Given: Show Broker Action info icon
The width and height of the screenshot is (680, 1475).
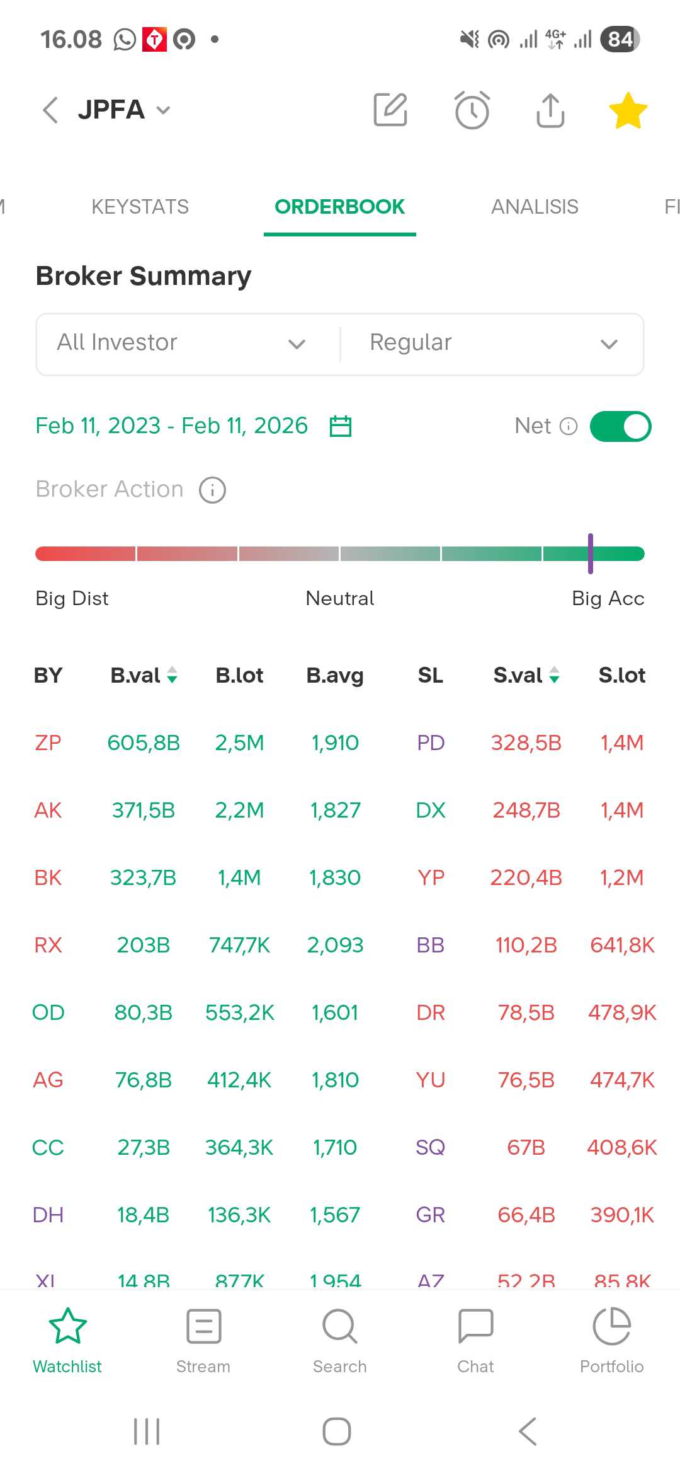Looking at the screenshot, I should pos(212,490).
